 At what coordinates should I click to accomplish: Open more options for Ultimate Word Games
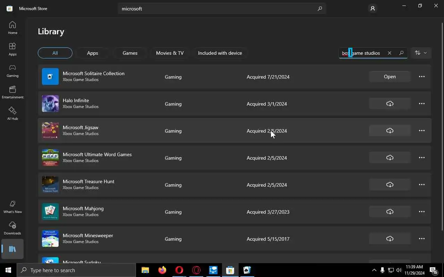tap(422, 158)
